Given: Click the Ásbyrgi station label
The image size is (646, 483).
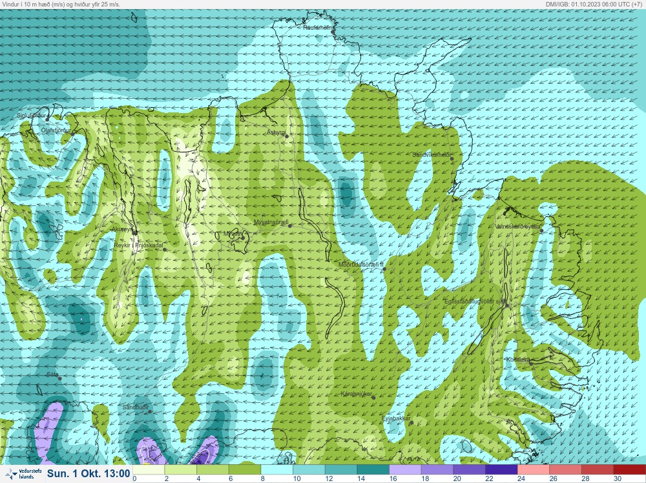Looking at the screenshot, I should tap(276, 132).
